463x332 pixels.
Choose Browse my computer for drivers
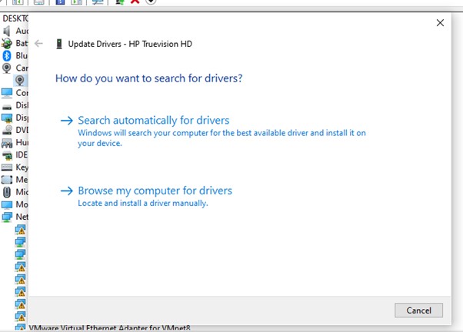tap(155, 191)
